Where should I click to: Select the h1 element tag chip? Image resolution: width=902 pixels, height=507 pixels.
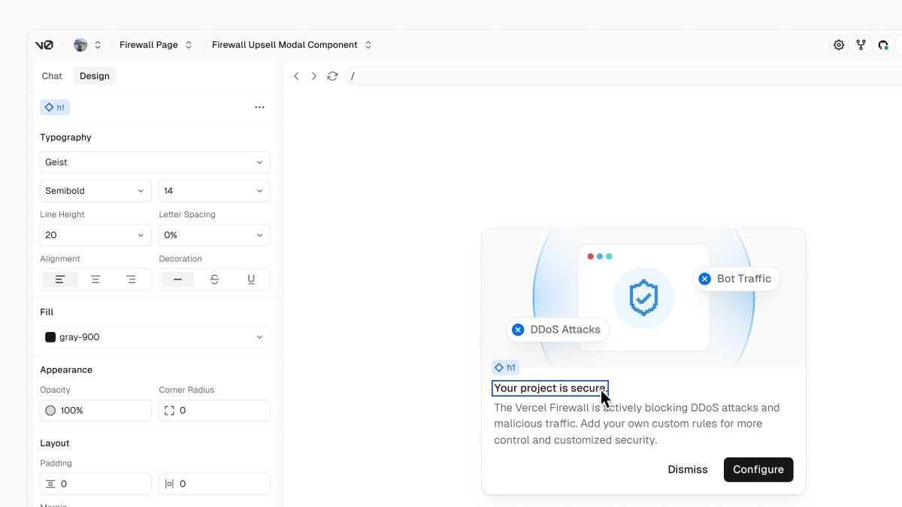tap(55, 107)
